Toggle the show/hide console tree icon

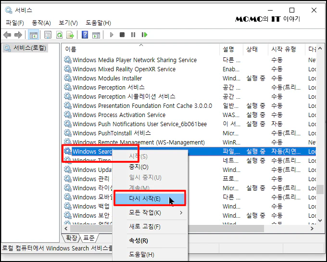(x=33, y=35)
